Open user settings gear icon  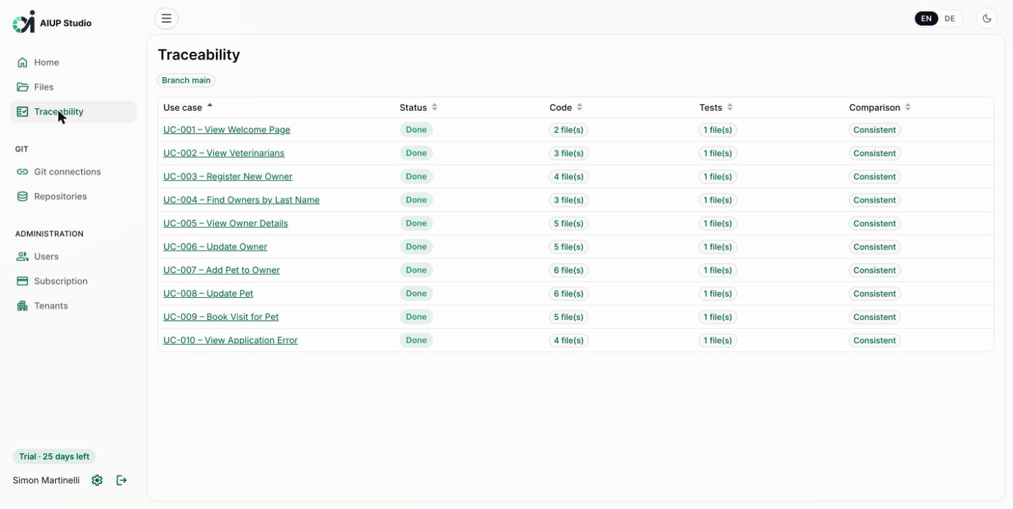tap(97, 480)
